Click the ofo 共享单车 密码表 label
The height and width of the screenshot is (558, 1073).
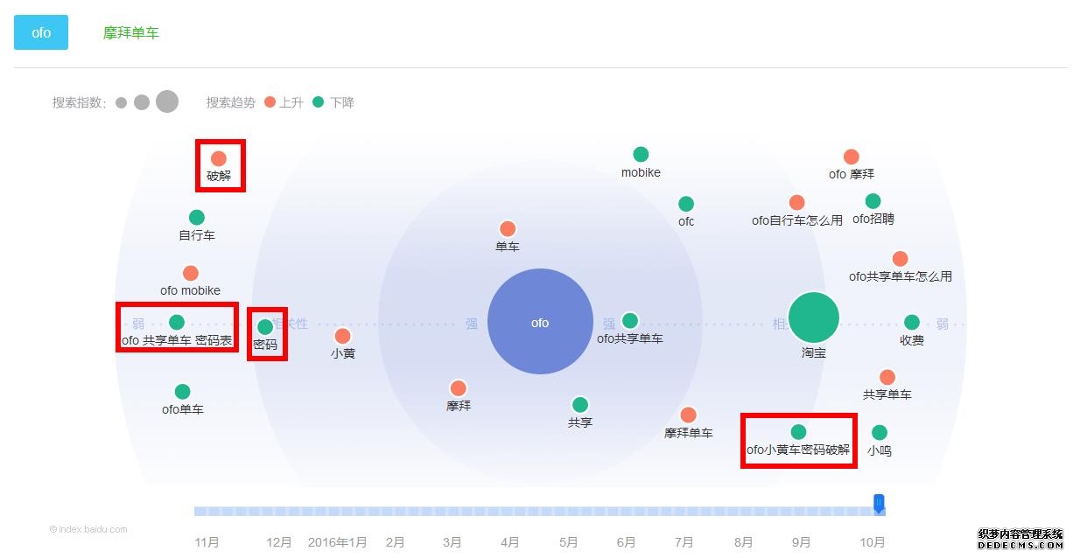coord(177,340)
